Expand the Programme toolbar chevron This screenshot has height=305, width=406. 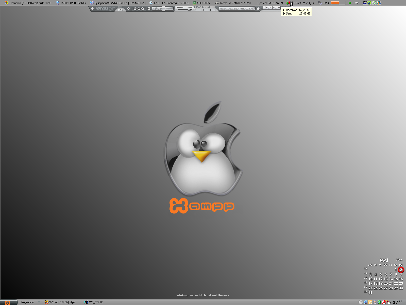[x=39, y=302]
